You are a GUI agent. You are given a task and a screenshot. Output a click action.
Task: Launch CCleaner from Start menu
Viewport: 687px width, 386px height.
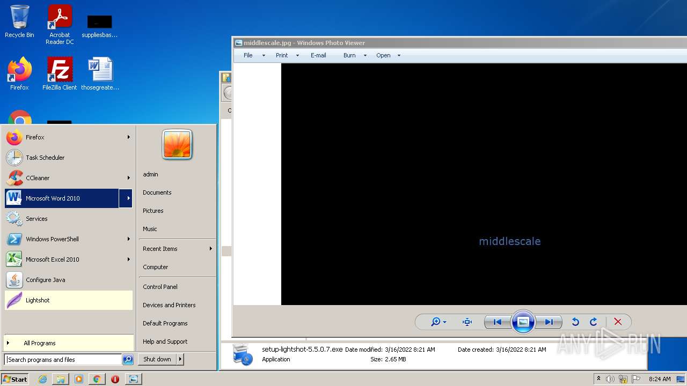[69, 178]
